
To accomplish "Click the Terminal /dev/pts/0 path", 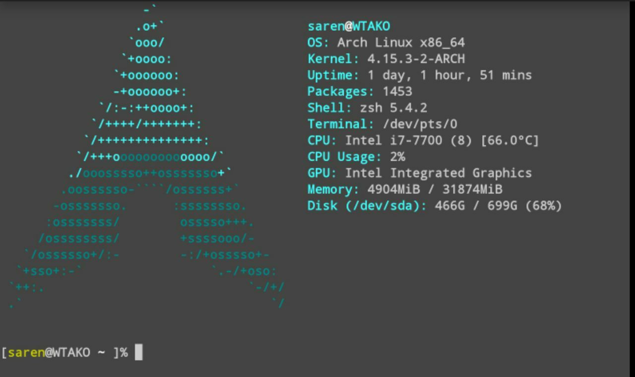I will pos(420,125).
